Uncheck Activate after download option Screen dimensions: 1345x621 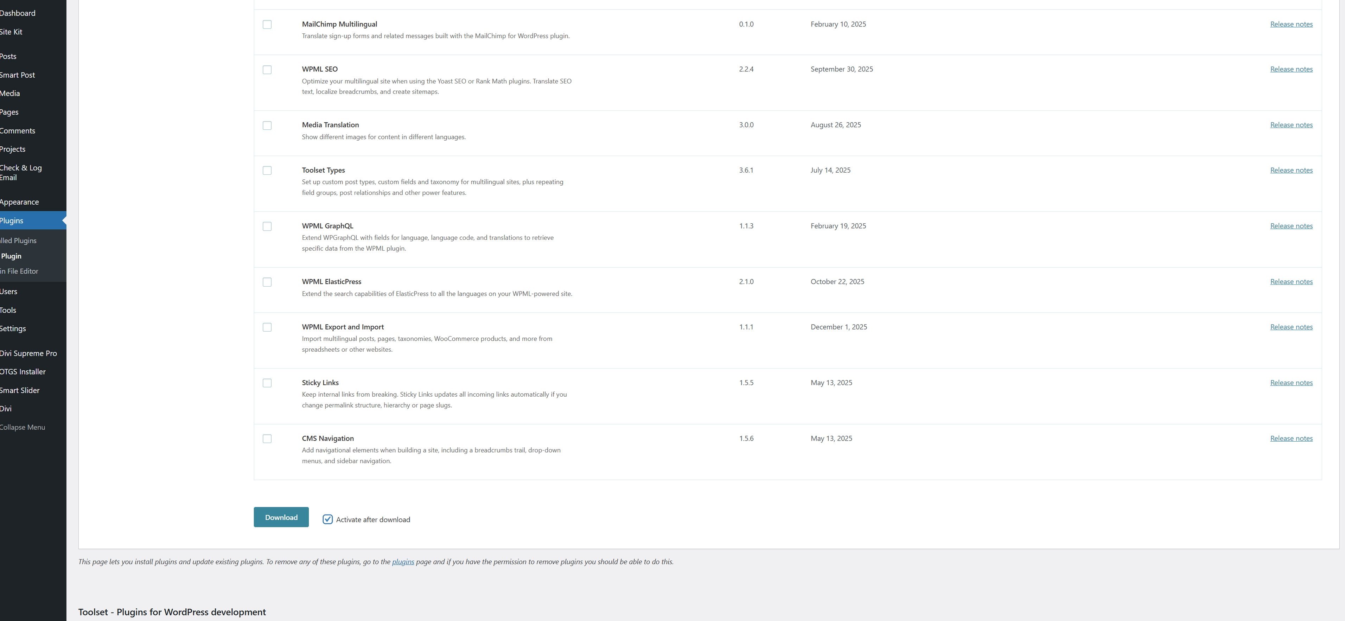327,519
